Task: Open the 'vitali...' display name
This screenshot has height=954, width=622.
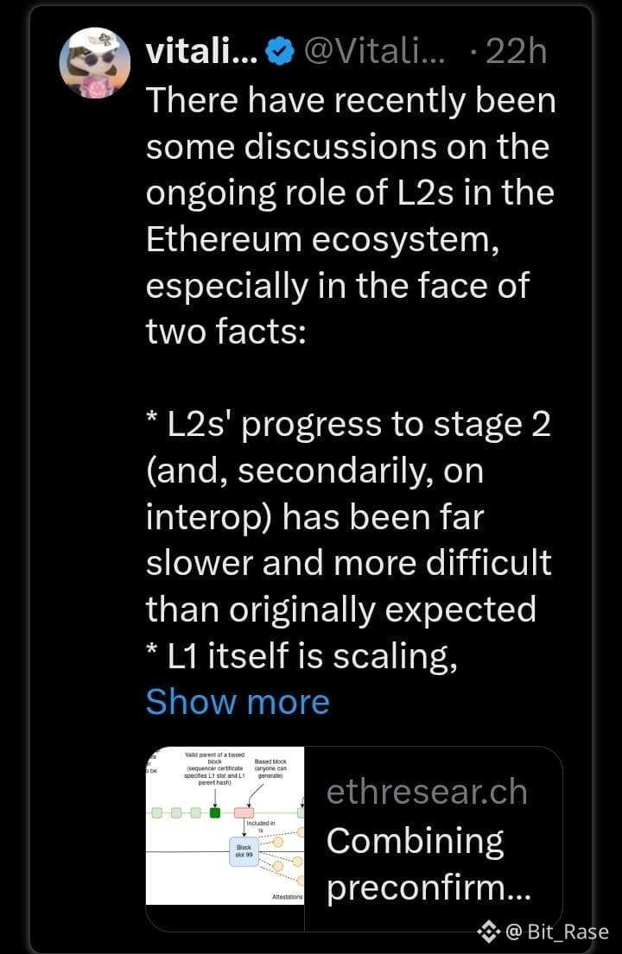Action: coord(202,52)
